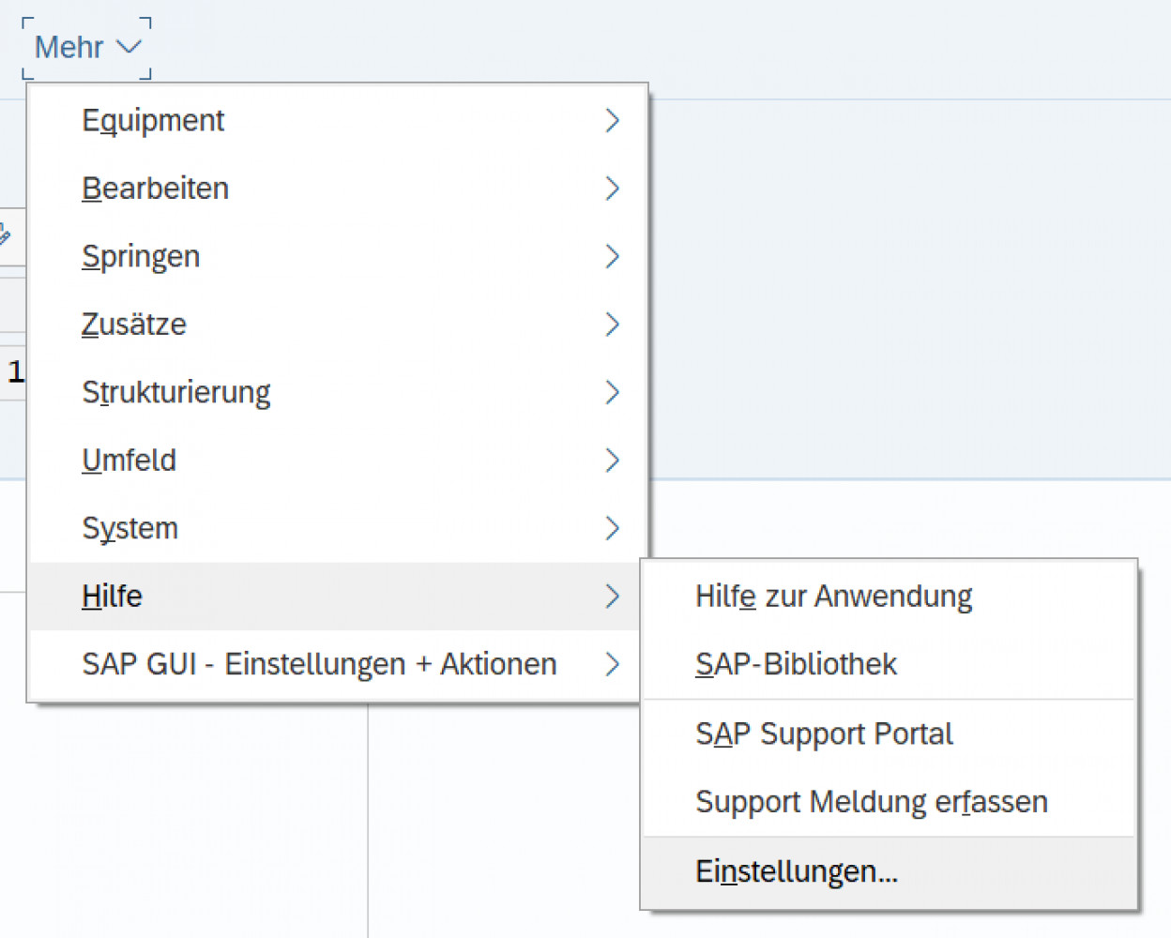Select Support Meldung erfassen
The height and width of the screenshot is (938, 1171).
pos(872,802)
